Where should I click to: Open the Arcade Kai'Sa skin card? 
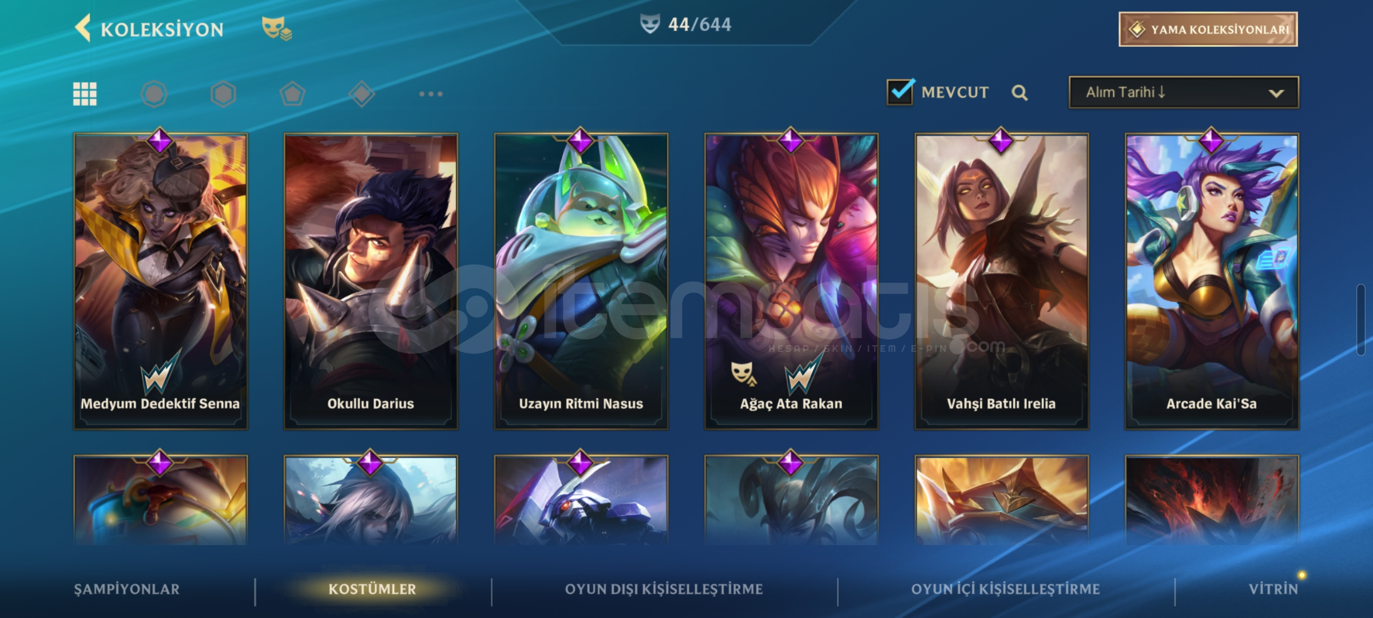1212,281
